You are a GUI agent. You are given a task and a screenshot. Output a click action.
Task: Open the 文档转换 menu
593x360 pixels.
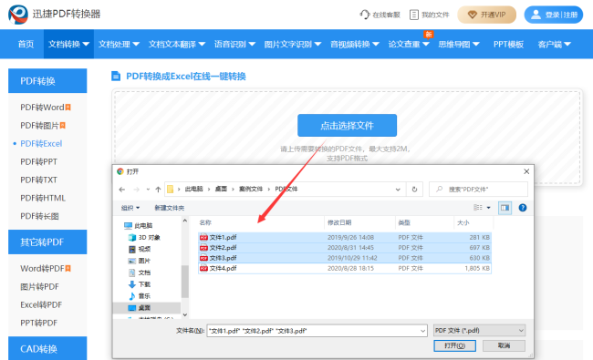click(x=68, y=44)
